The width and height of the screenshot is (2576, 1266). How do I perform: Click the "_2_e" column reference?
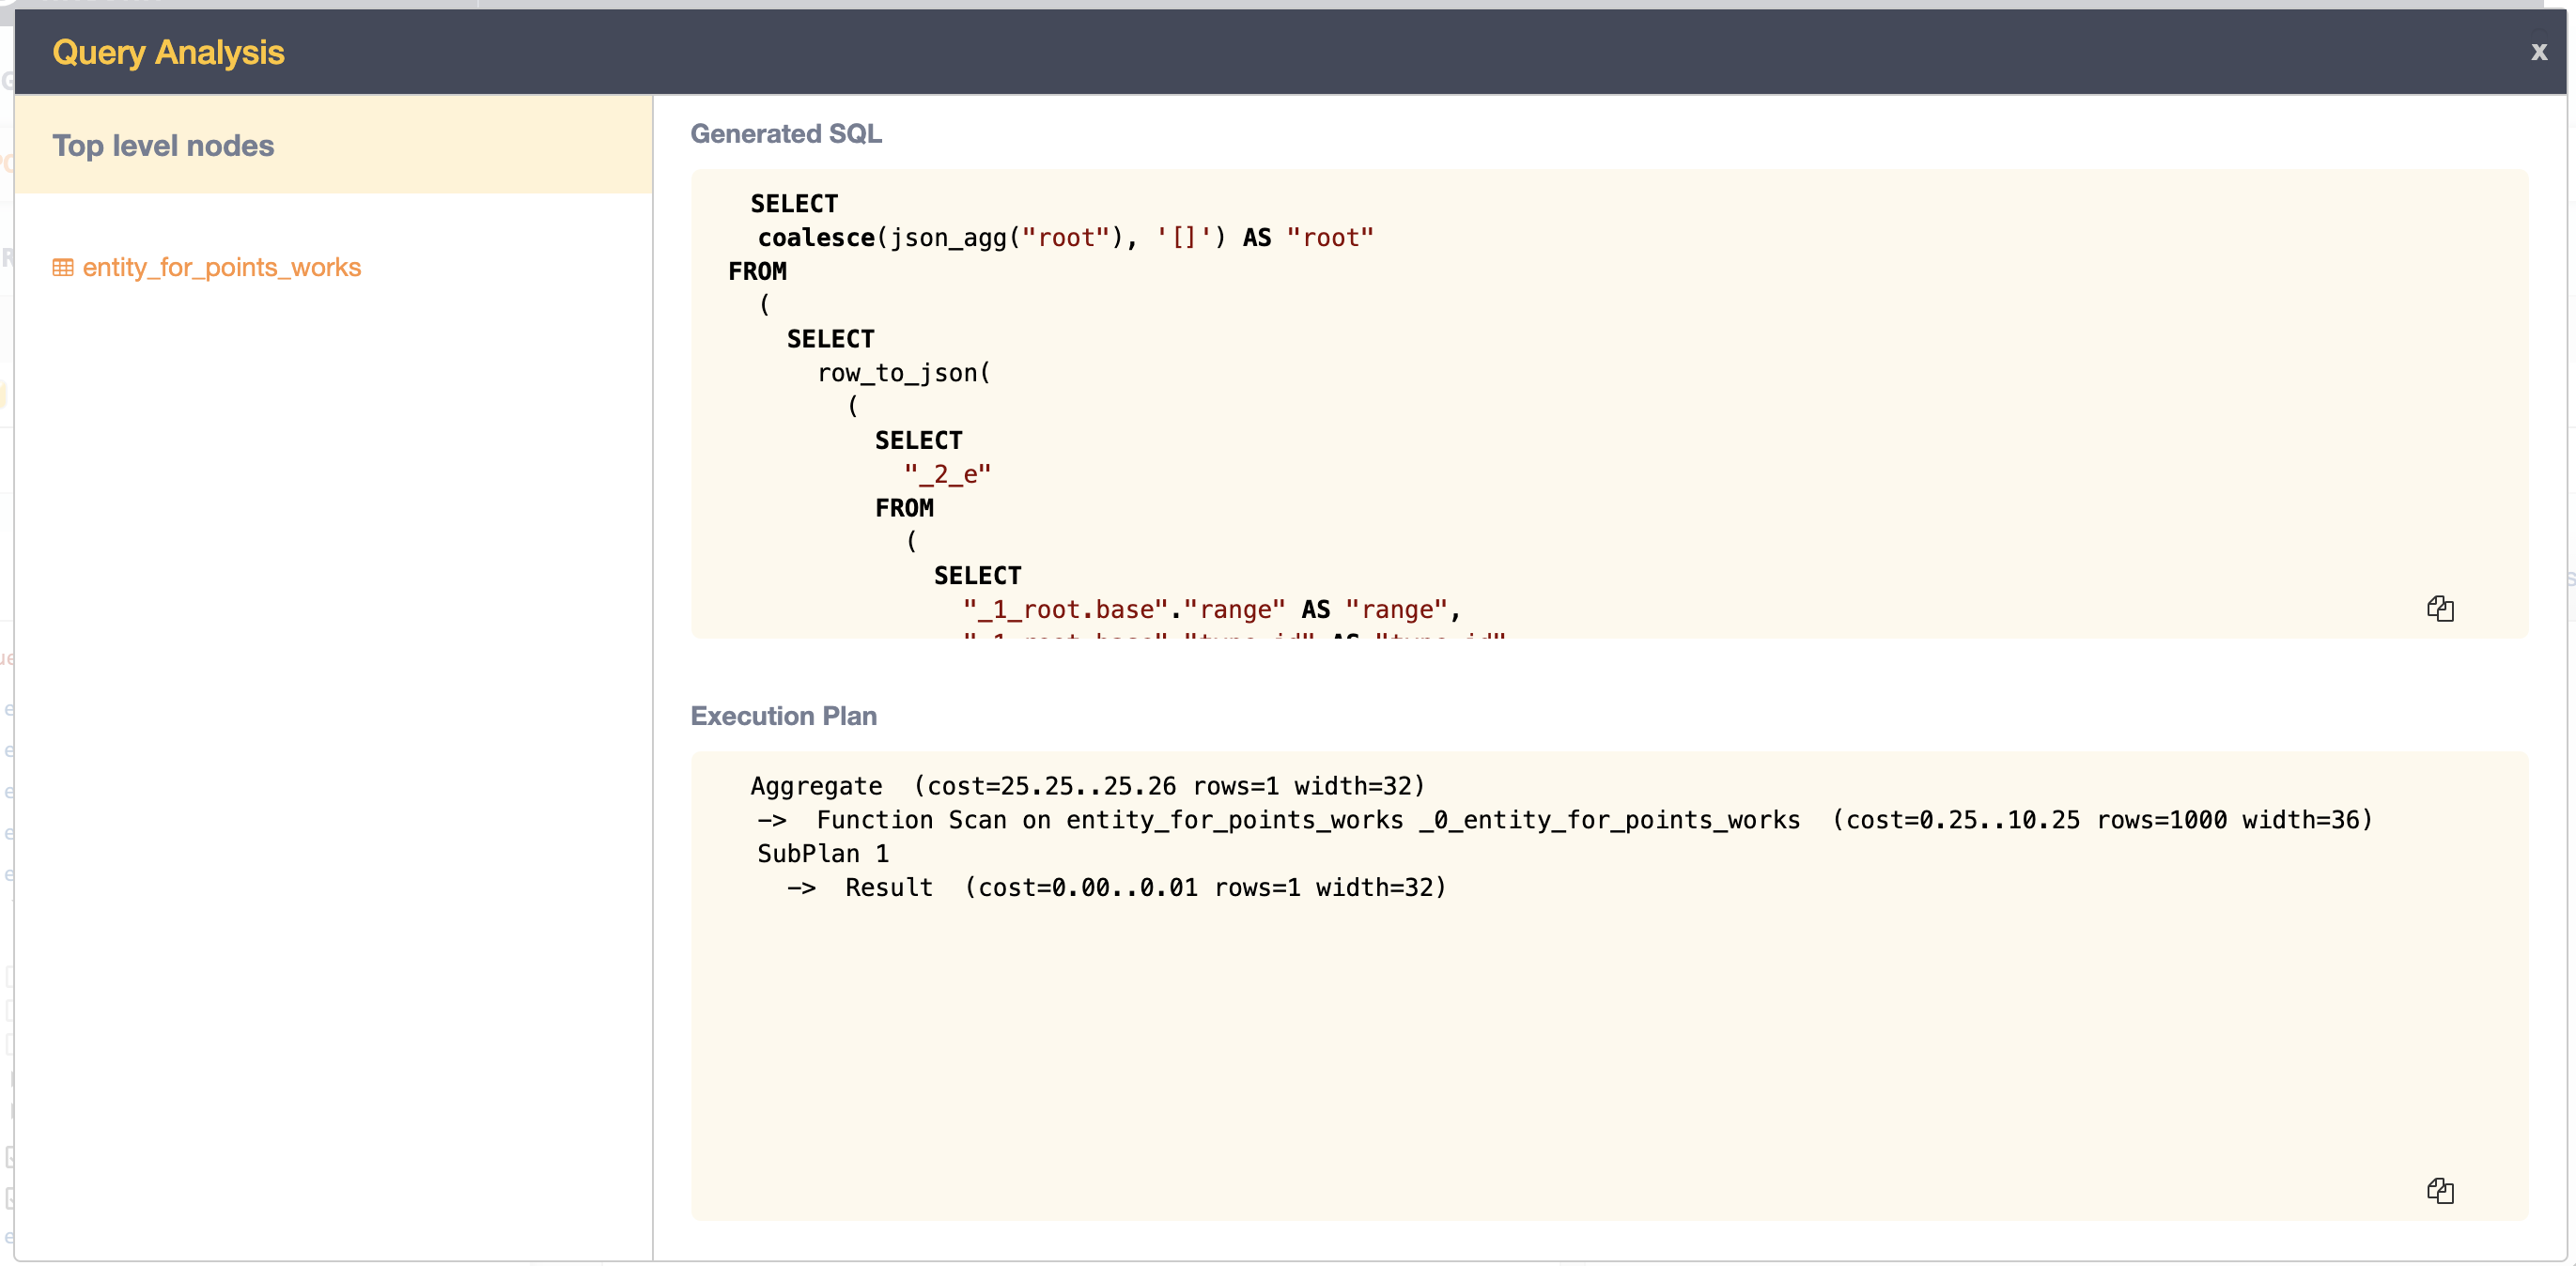pos(946,473)
